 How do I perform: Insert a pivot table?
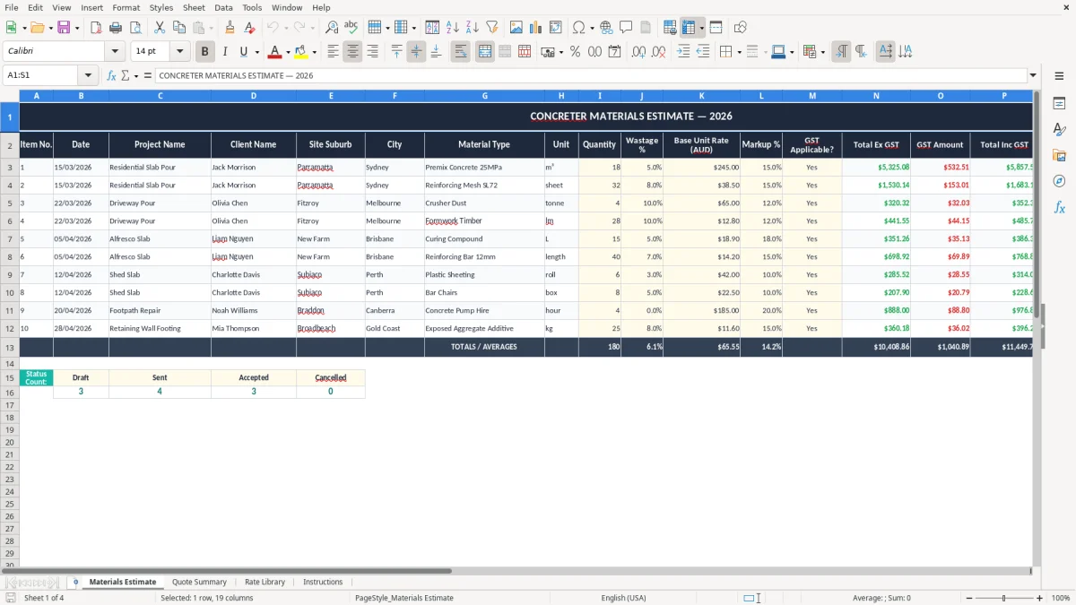(x=555, y=28)
